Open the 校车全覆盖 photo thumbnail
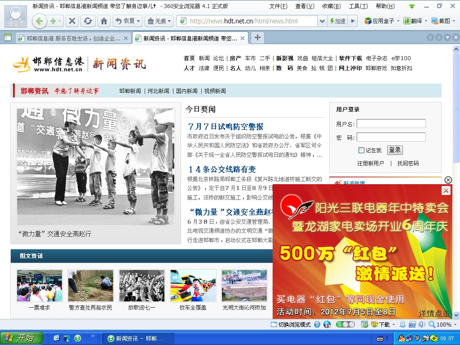 (193, 286)
